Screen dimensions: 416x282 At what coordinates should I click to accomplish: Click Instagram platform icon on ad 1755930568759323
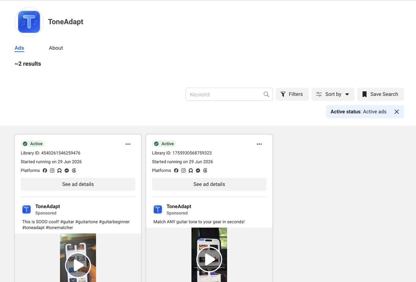pyautogui.click(x=183, y=171)
